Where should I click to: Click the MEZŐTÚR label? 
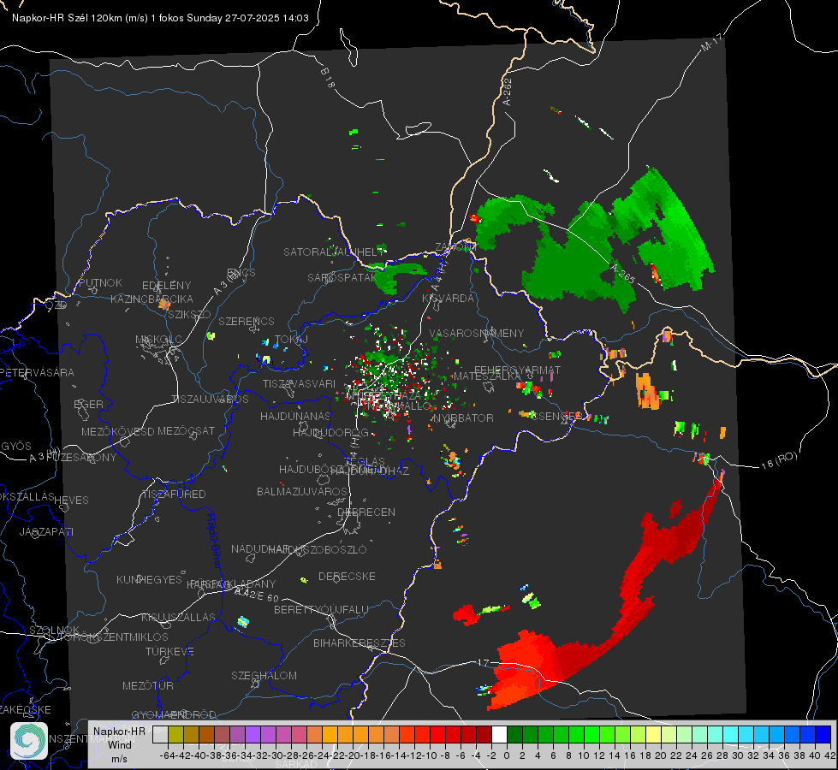coord(148,685)
